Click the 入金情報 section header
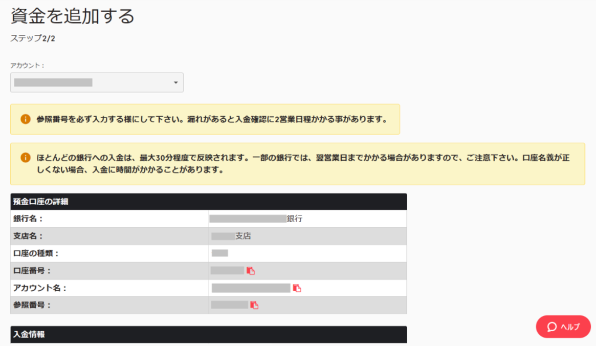This screenshot has width=596, height=346. pos(29,334)
